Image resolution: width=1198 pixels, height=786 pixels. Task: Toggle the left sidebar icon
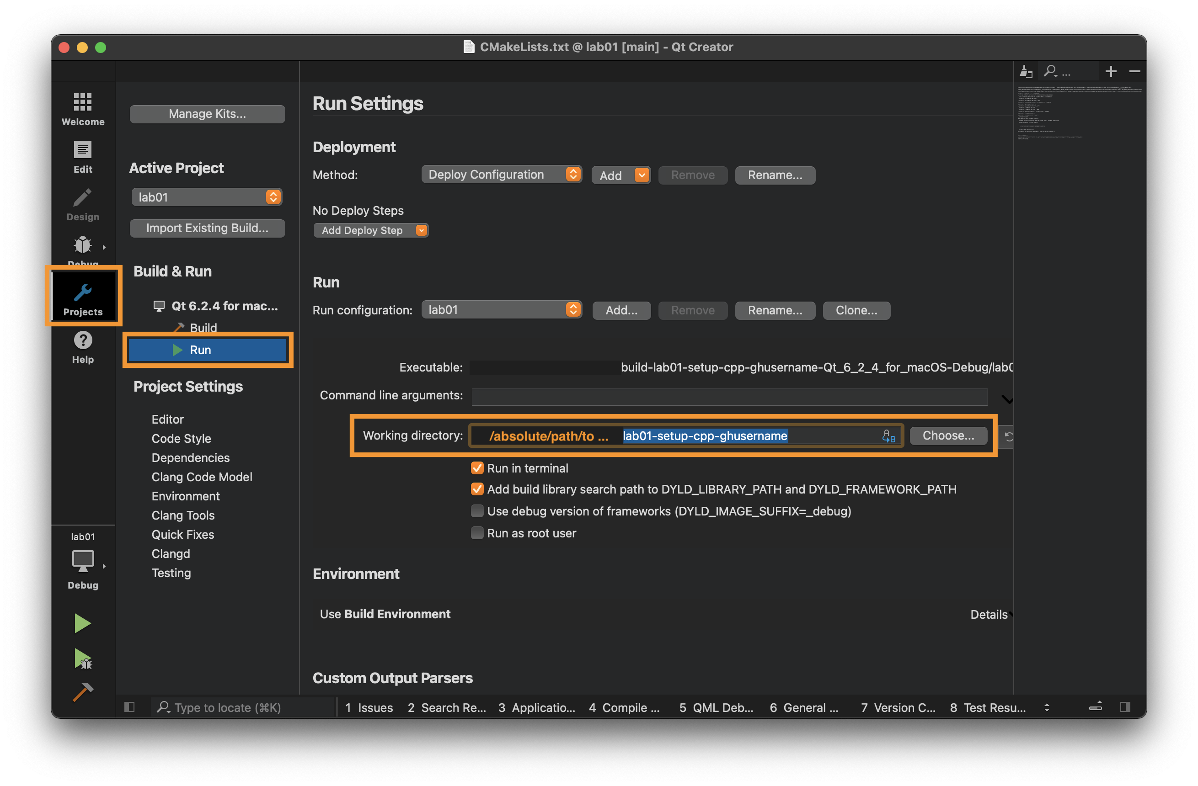[129, 707]
